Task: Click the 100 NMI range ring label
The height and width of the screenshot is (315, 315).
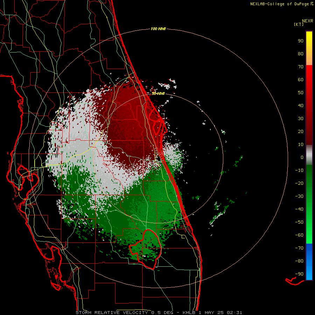Action: pos(158,29)
